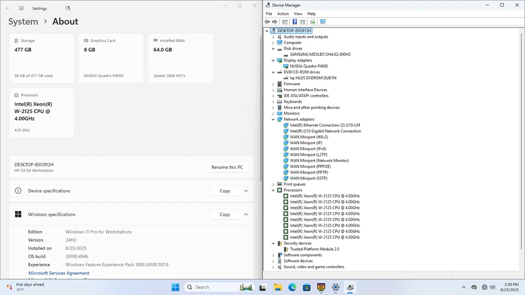Open the View menu in Device Manager
The image size is (525, 295).
tap(298, 14)
